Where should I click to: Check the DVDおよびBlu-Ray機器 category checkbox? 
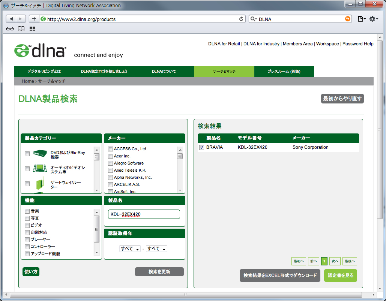pyautogui.click(x=27, y=154)
